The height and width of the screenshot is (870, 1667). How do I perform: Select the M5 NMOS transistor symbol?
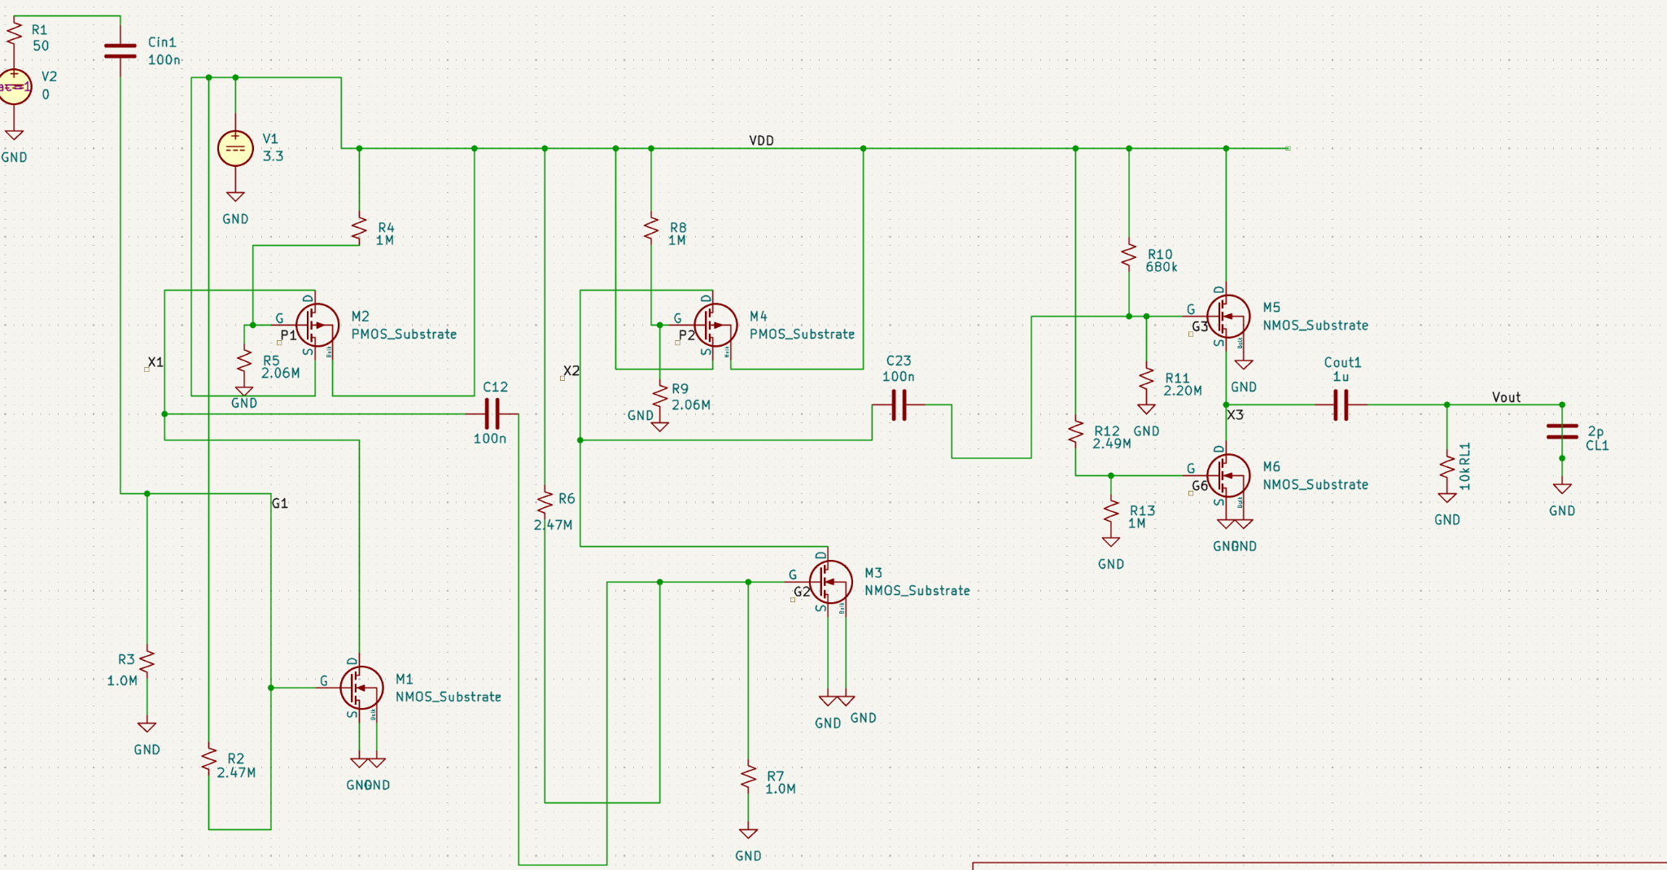click(1227, 317)
